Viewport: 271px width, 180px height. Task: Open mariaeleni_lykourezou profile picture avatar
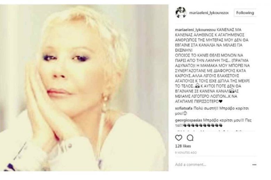coord(181,12)
